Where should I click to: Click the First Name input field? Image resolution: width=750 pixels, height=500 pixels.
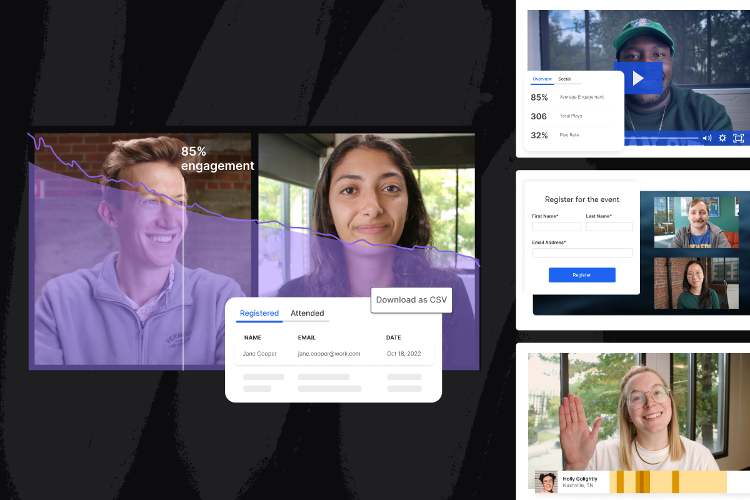coord(556,227)
